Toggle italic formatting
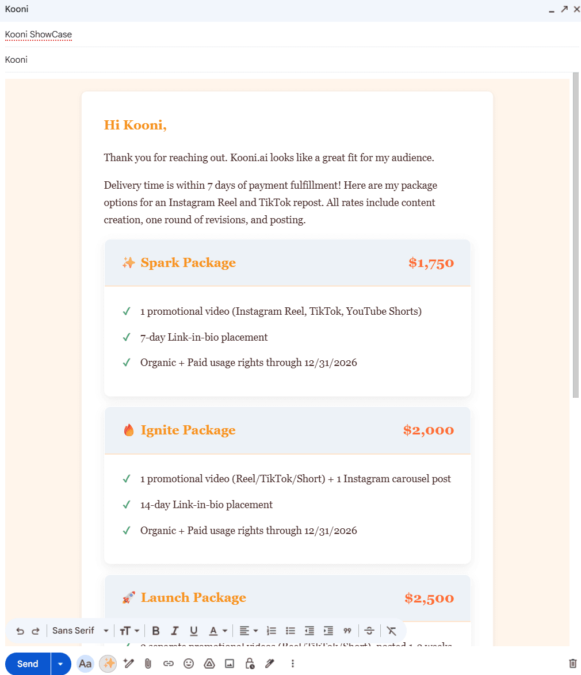This screenshot has height=675, width=581. tap(175, 631)
